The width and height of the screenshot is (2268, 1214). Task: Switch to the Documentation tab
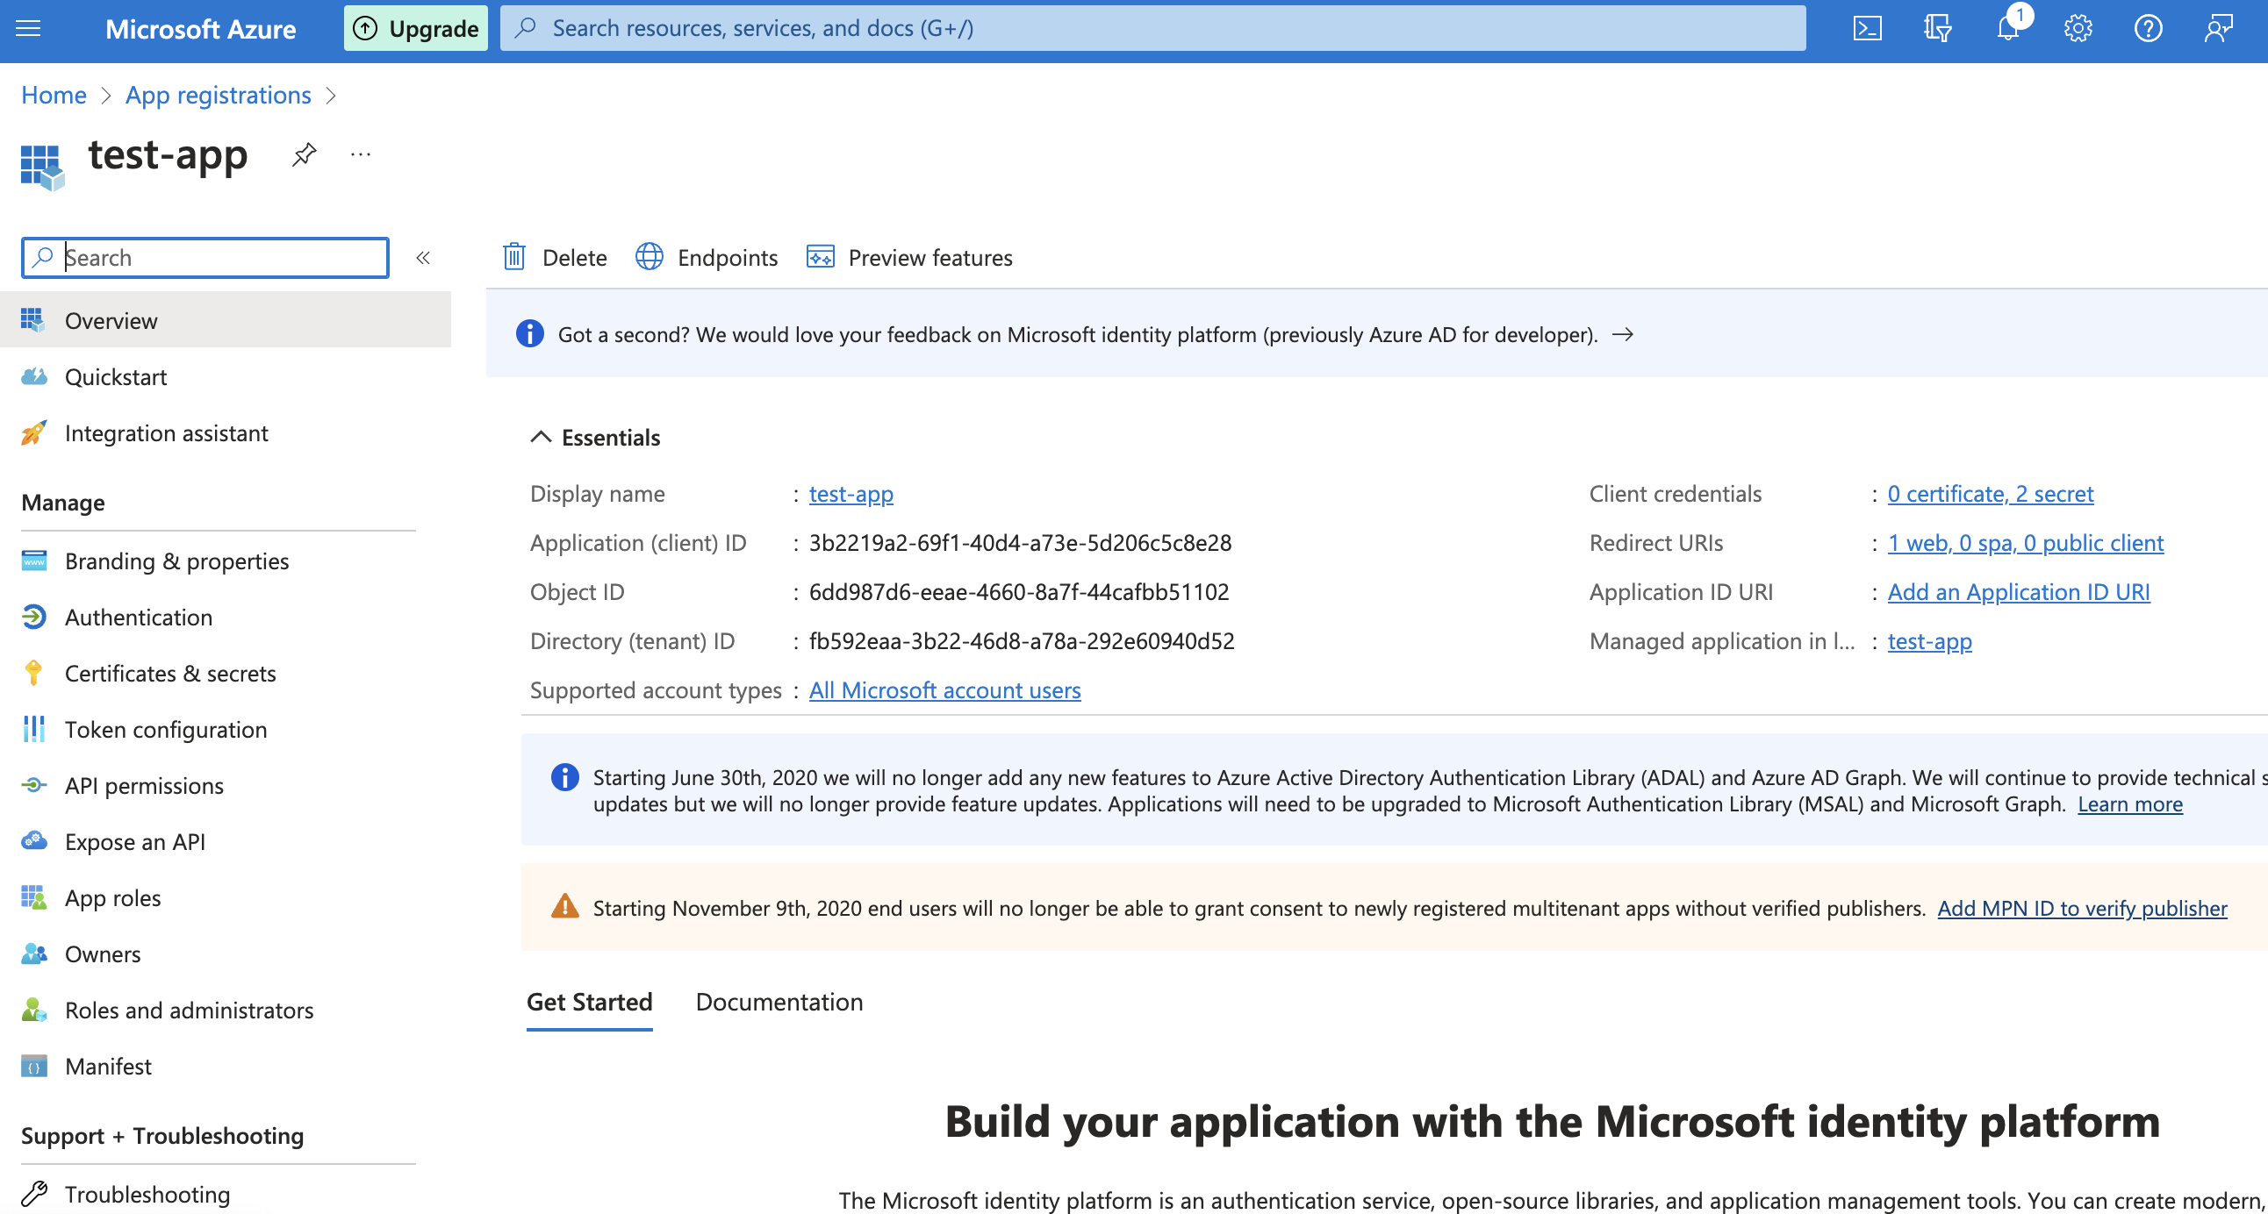pyautogui.click(x=779, y=1001)
